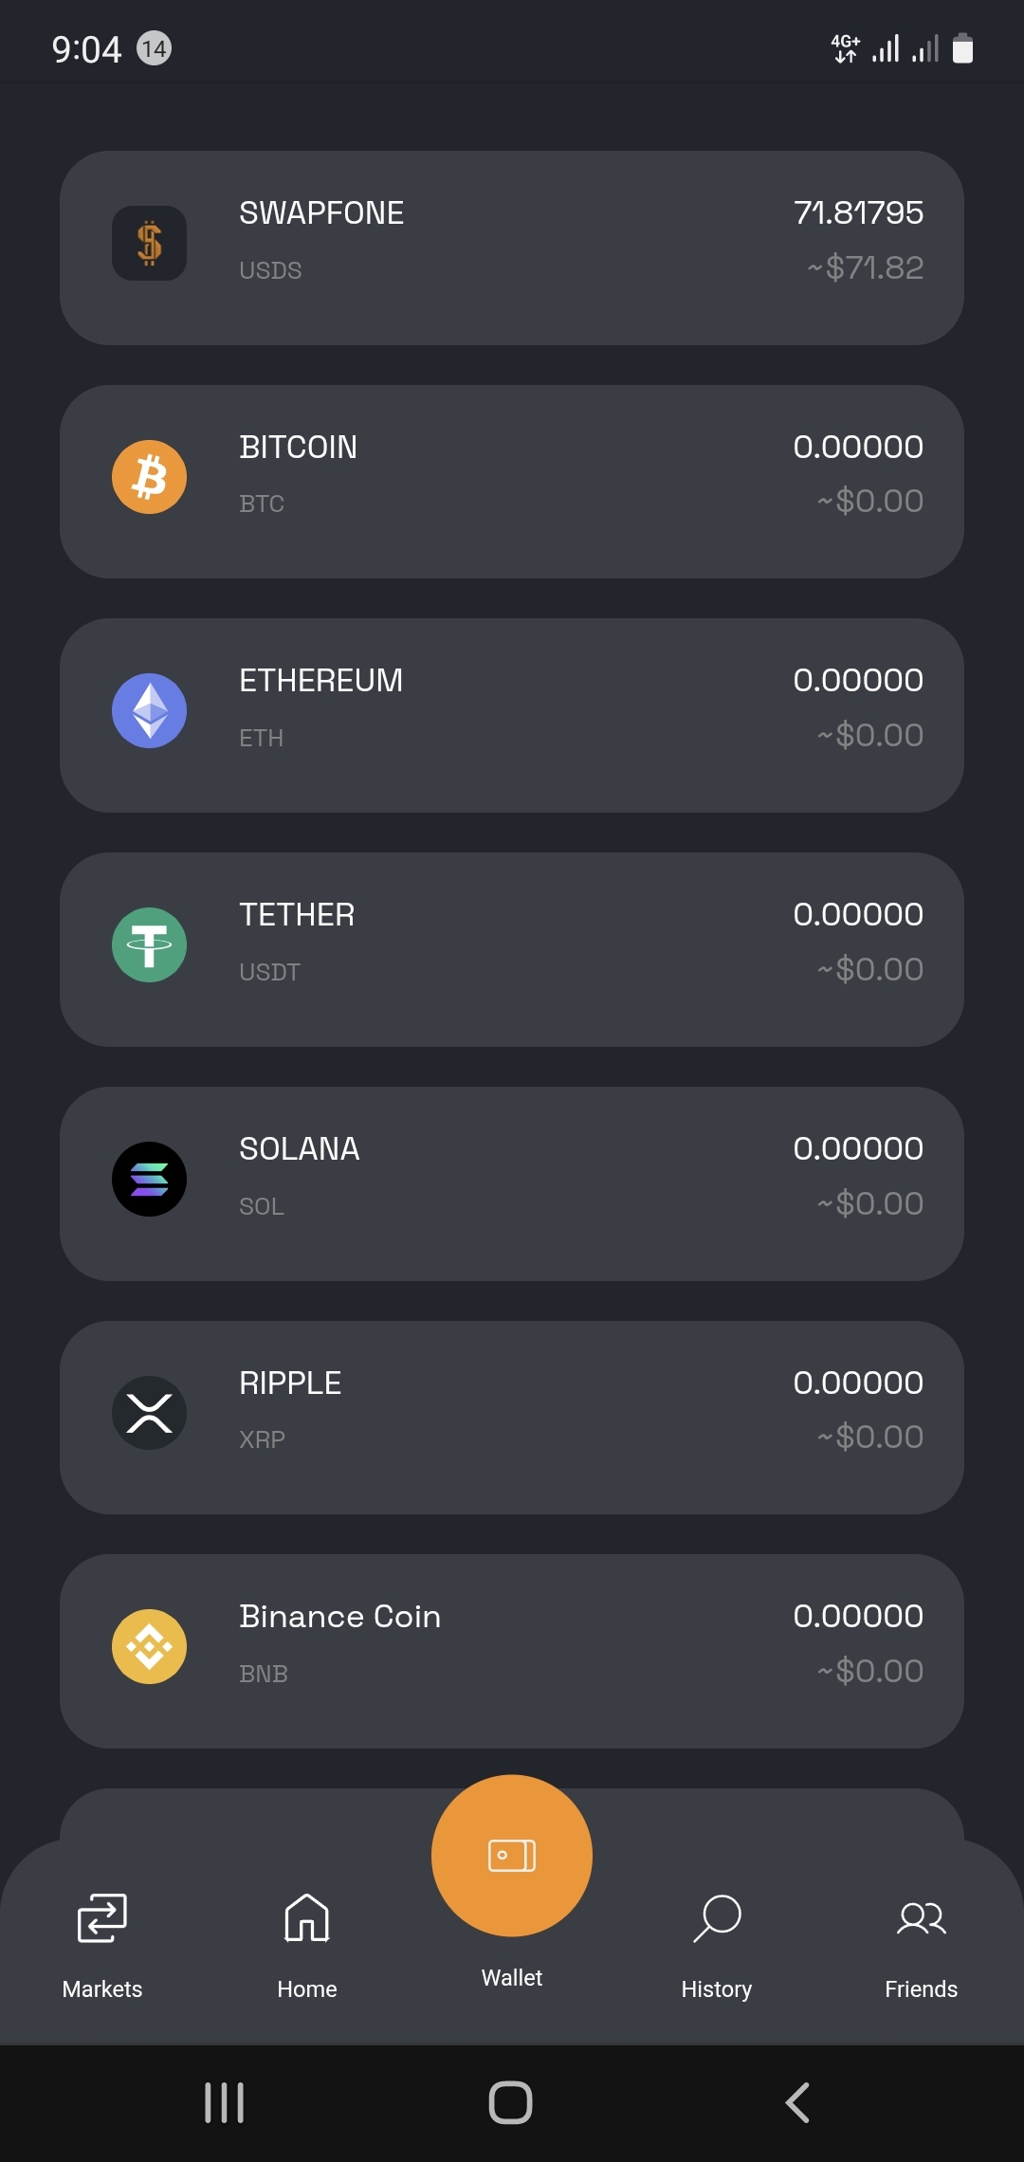Viewport: 1024px width, 2162px height.
Task: Tap the Solana logo icon
Action: coord(149,1180)
